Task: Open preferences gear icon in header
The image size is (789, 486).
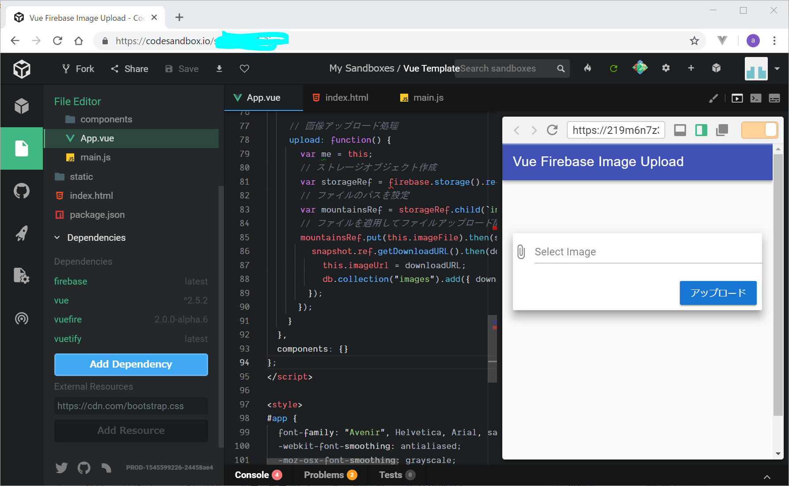Action: [666, 68]
